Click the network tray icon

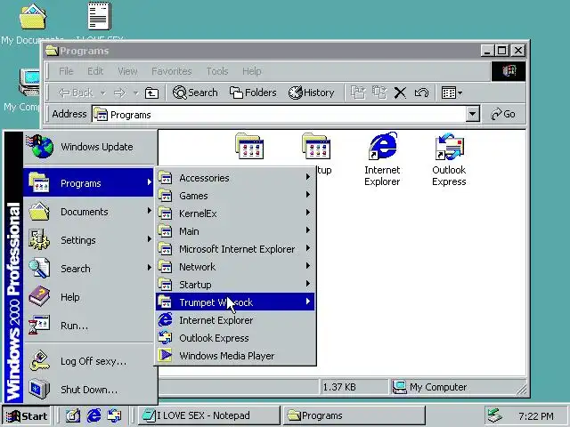point(495,416)
